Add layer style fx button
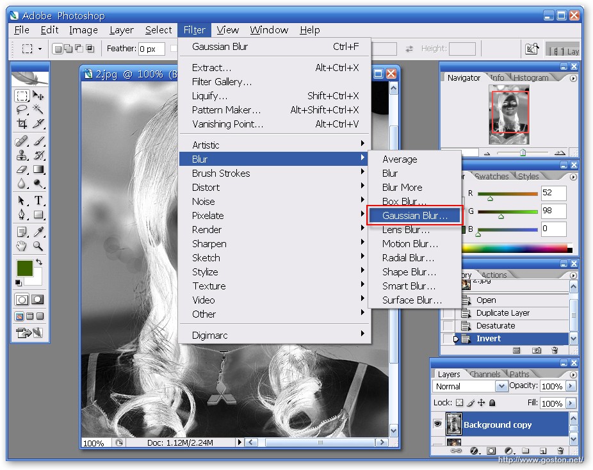The width and height of the screenshot is (593, 470). pos(475,451)
